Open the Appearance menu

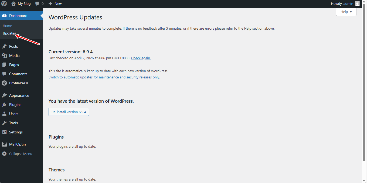coord(19,95)
